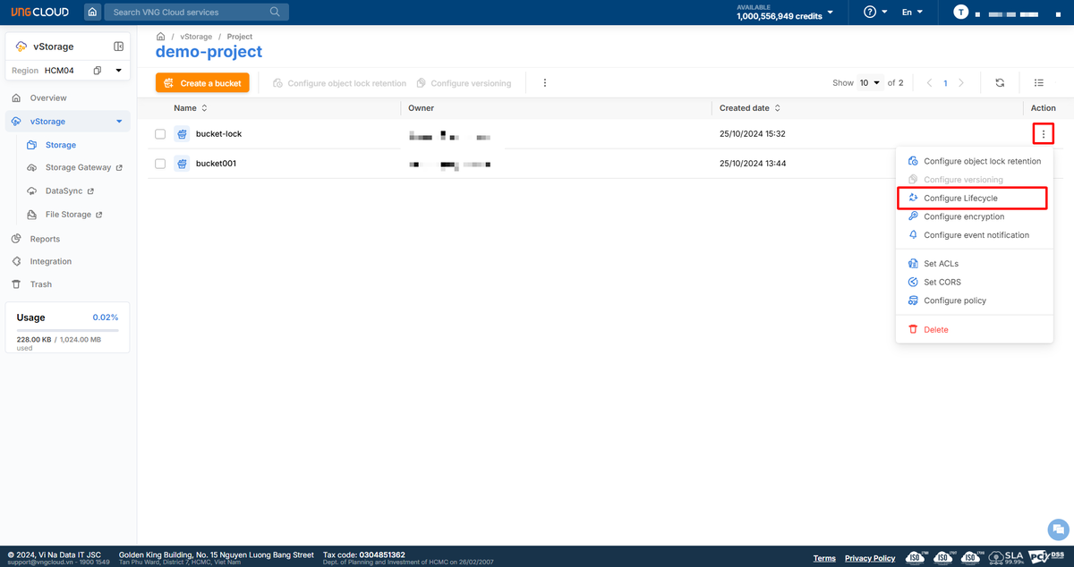This screenshot has height=567, width=1074.
Task: Select the bucket-lock row checkbox
Action: [160, 134]
